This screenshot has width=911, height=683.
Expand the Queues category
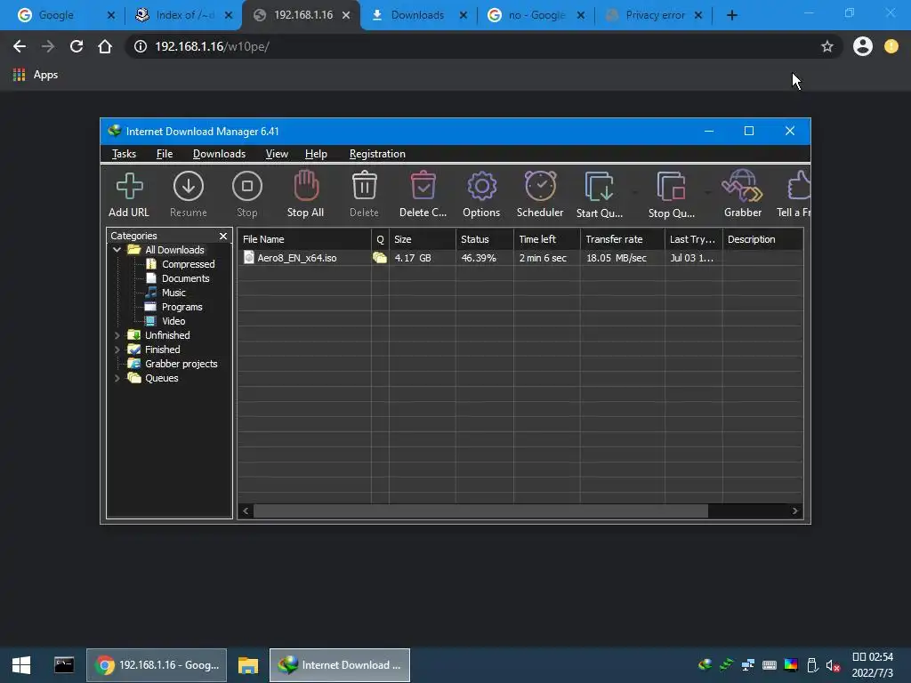(117, 378)
